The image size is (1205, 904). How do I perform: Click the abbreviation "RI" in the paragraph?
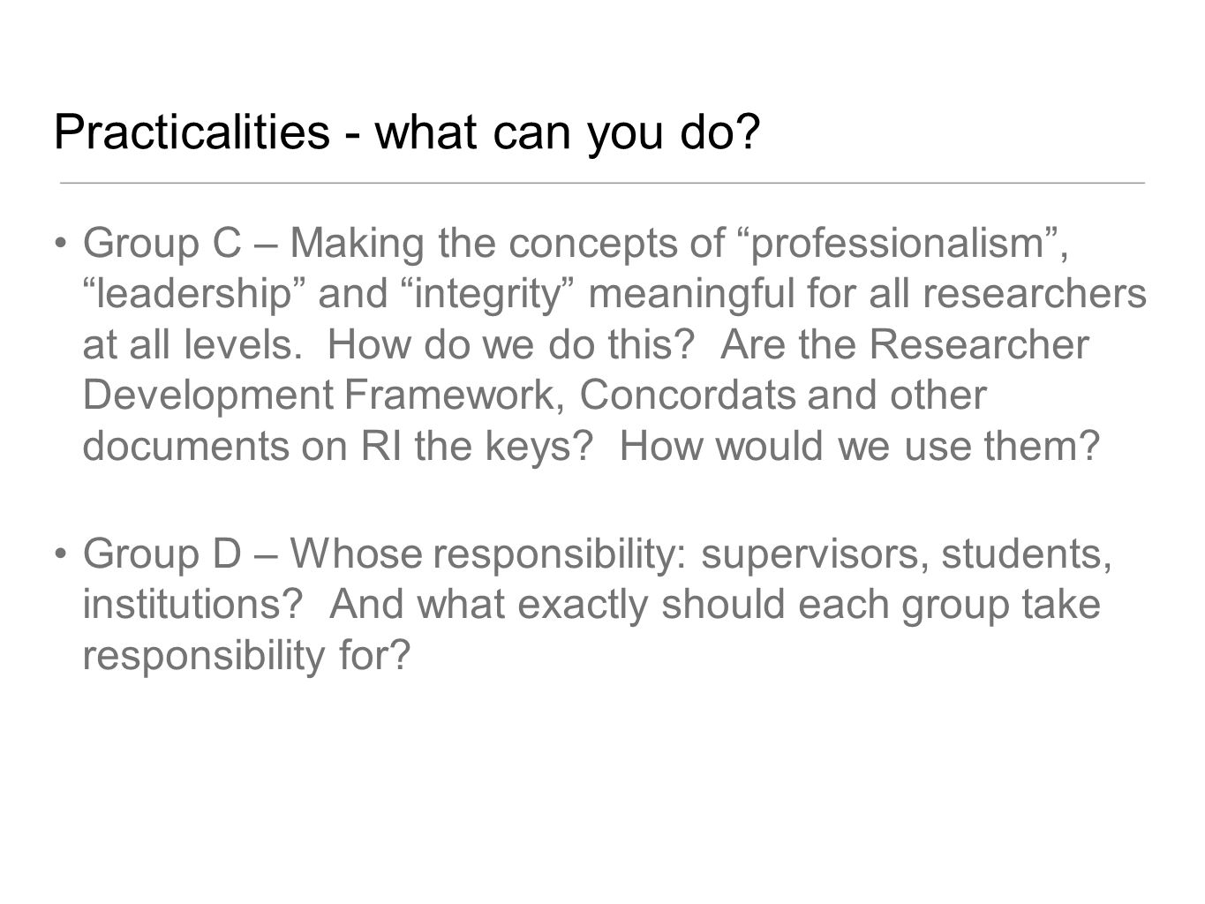tap(383, 448)
